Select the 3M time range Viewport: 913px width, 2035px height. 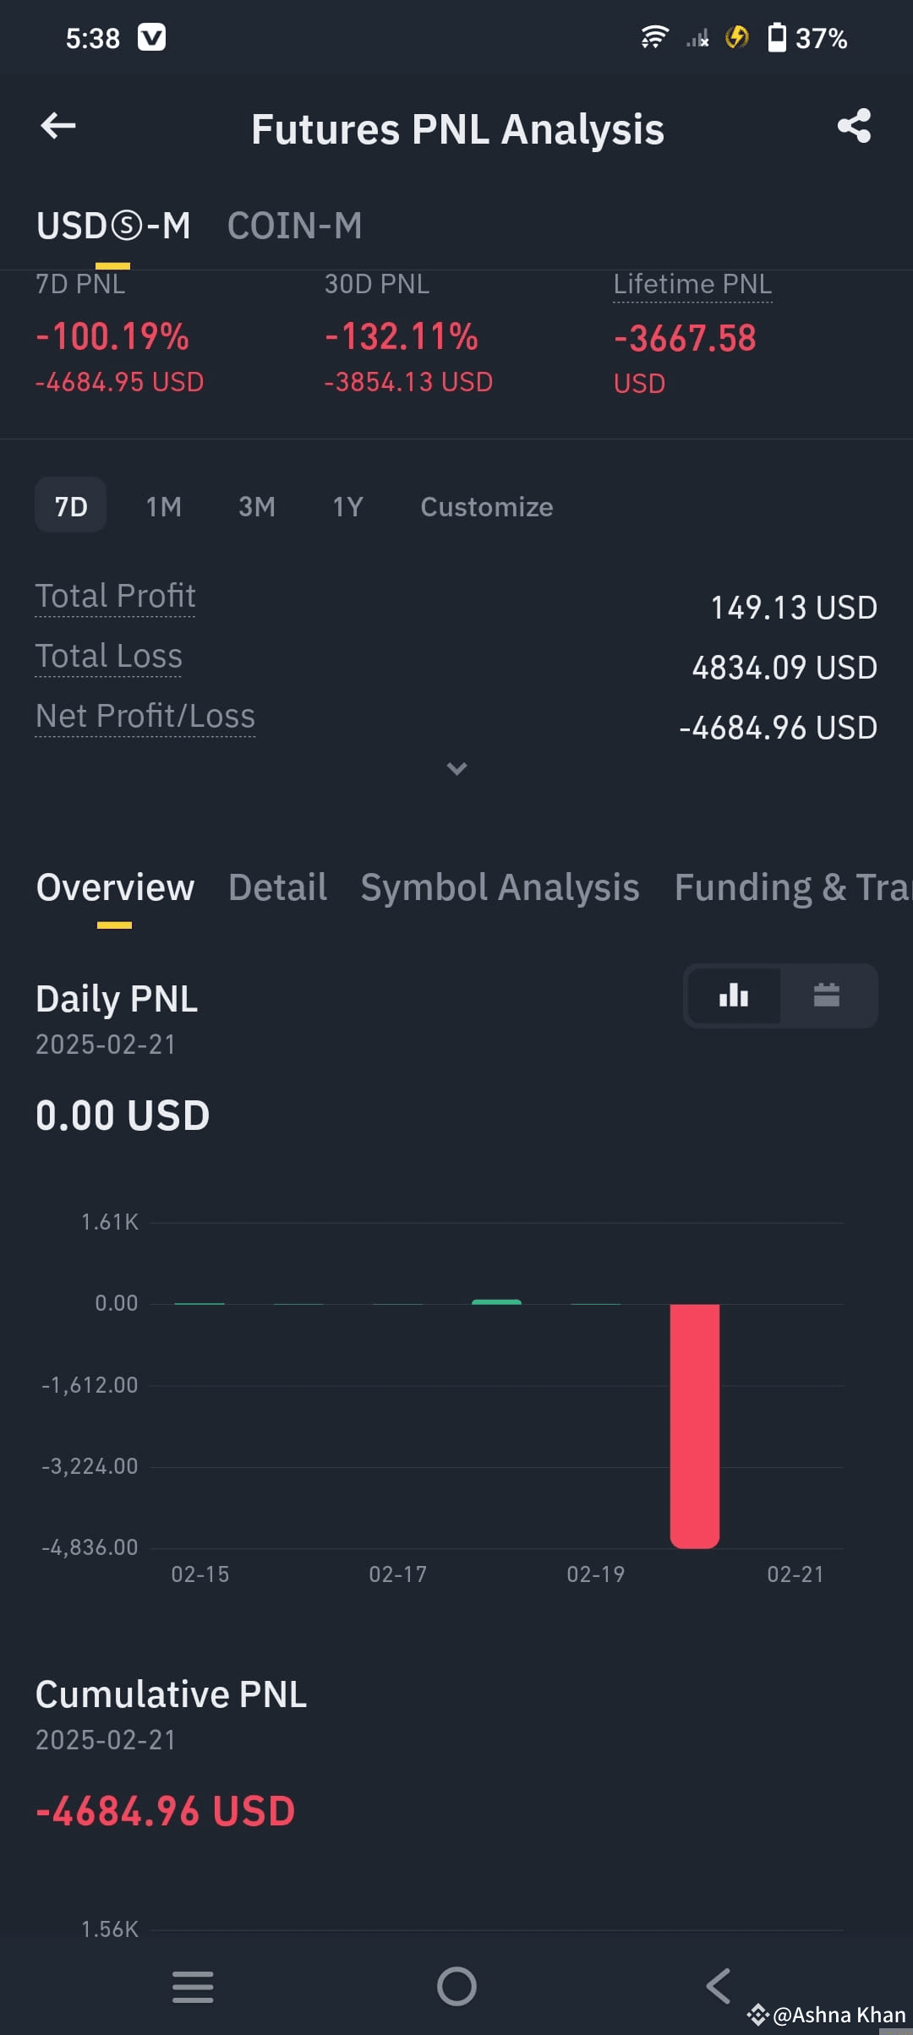pos(256,506)
